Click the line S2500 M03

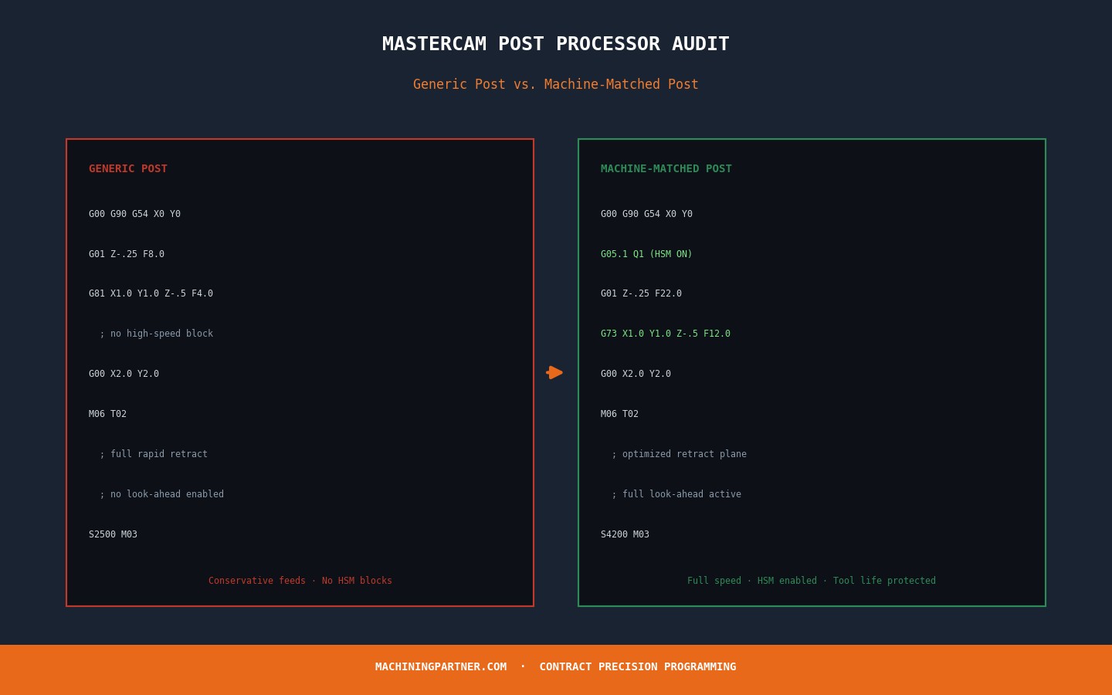113,534
